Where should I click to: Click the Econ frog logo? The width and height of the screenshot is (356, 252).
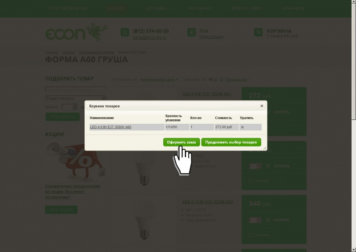[77, 32]
